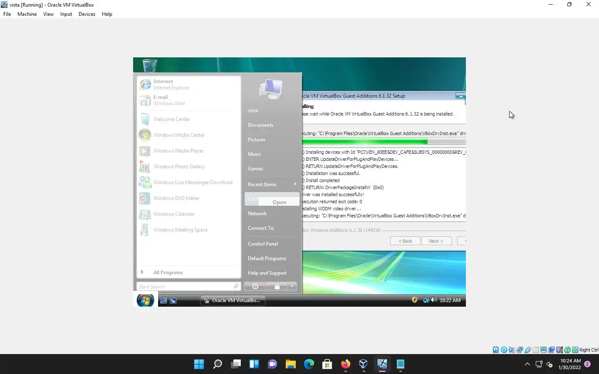Open Internet Explorer from Start menu

click(188, 84)
